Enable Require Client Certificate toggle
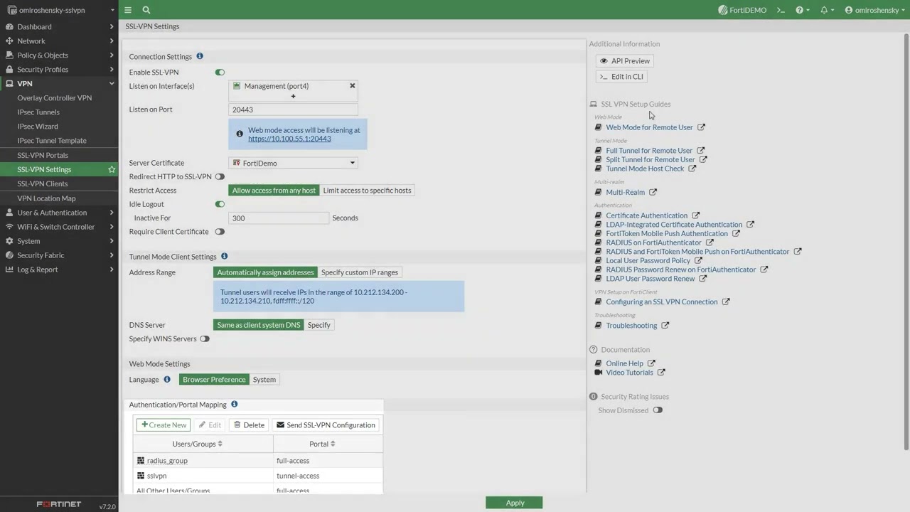910x512 pixels. tap(220, 232)
